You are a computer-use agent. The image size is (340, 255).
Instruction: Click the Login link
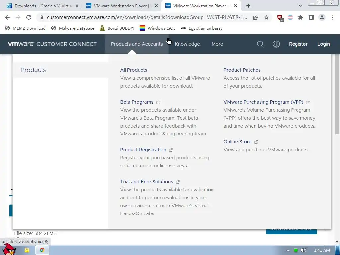(323, 44)
